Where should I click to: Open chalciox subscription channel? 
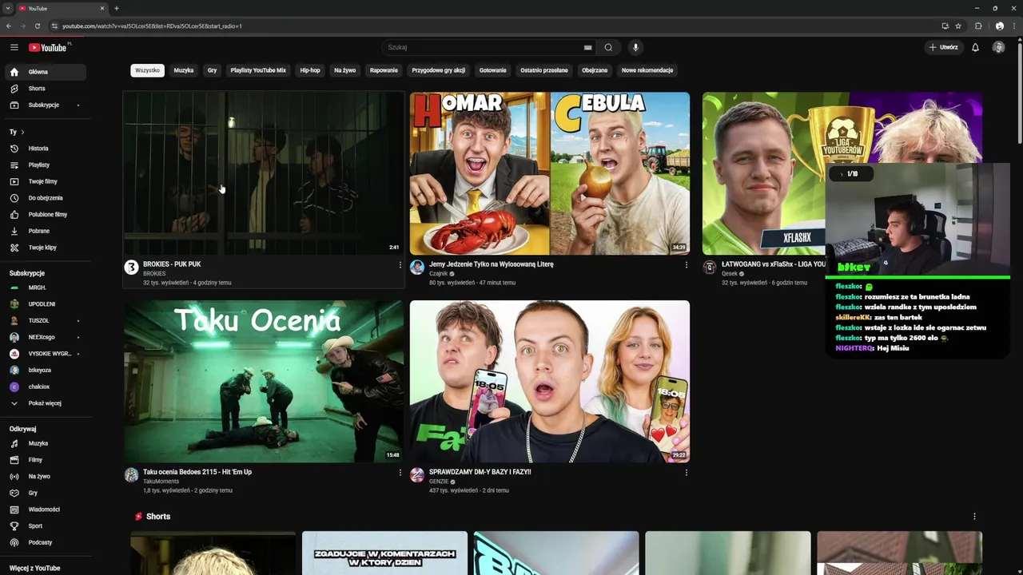pyautogui.click(x=46, y=387)
